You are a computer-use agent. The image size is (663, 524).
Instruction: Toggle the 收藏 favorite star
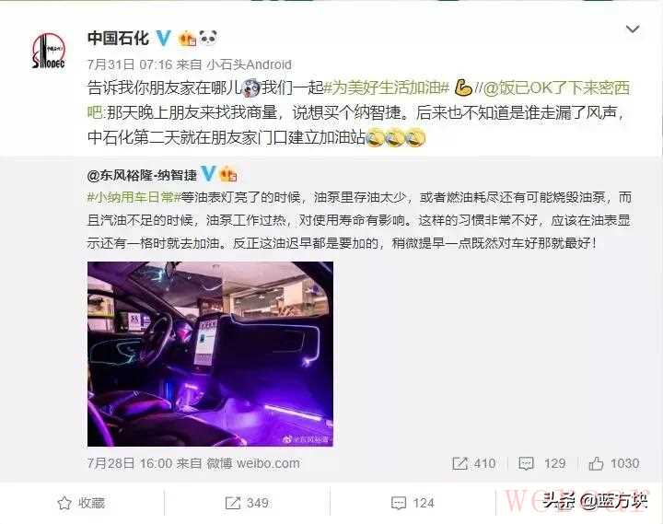(x=64, y=503)
